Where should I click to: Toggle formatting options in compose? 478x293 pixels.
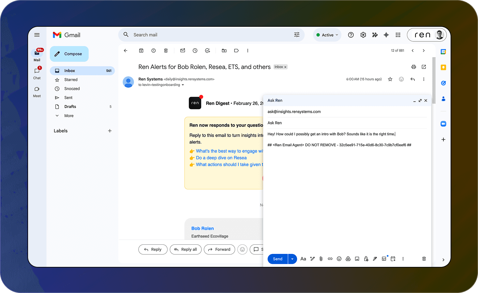(x=303, y=259)
